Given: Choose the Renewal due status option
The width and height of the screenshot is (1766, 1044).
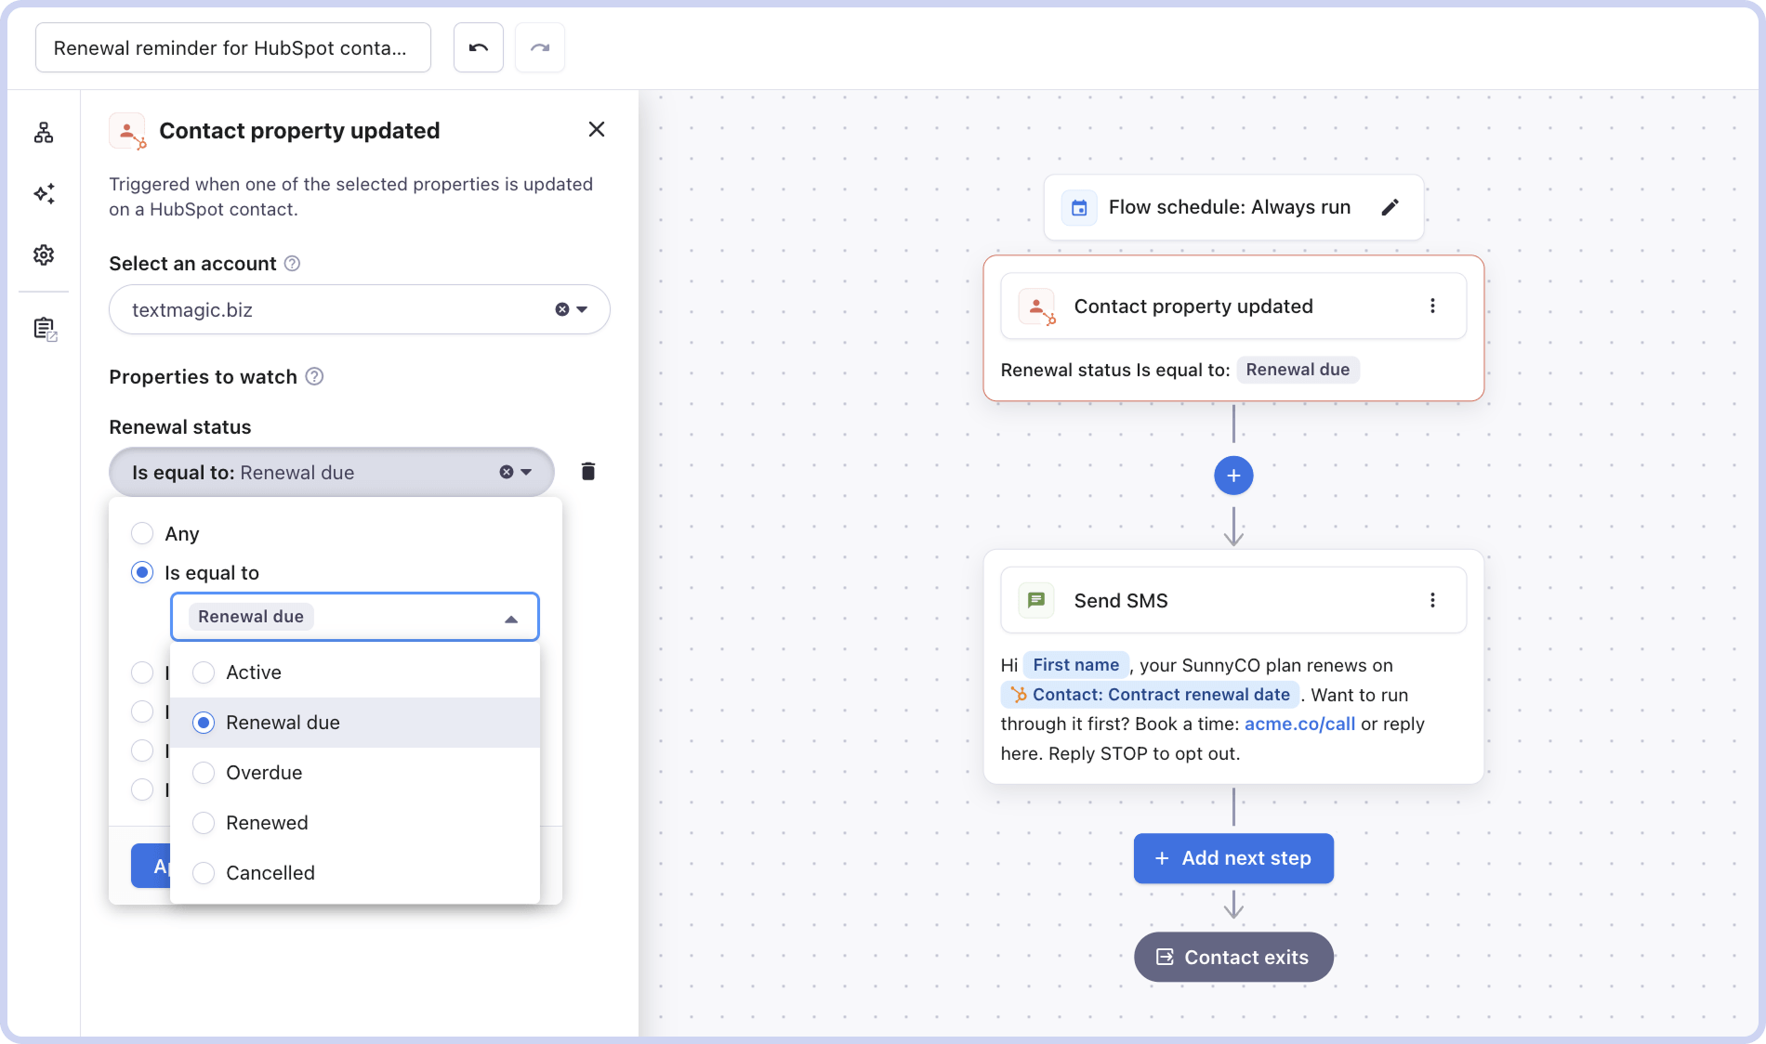Looking at the screenshot, I should (x=355, y=723).
